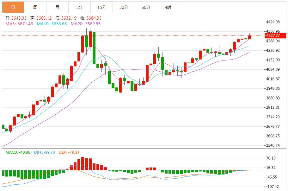
Task: Click the 78.19 MACD axis label
Action: point(272,158)
